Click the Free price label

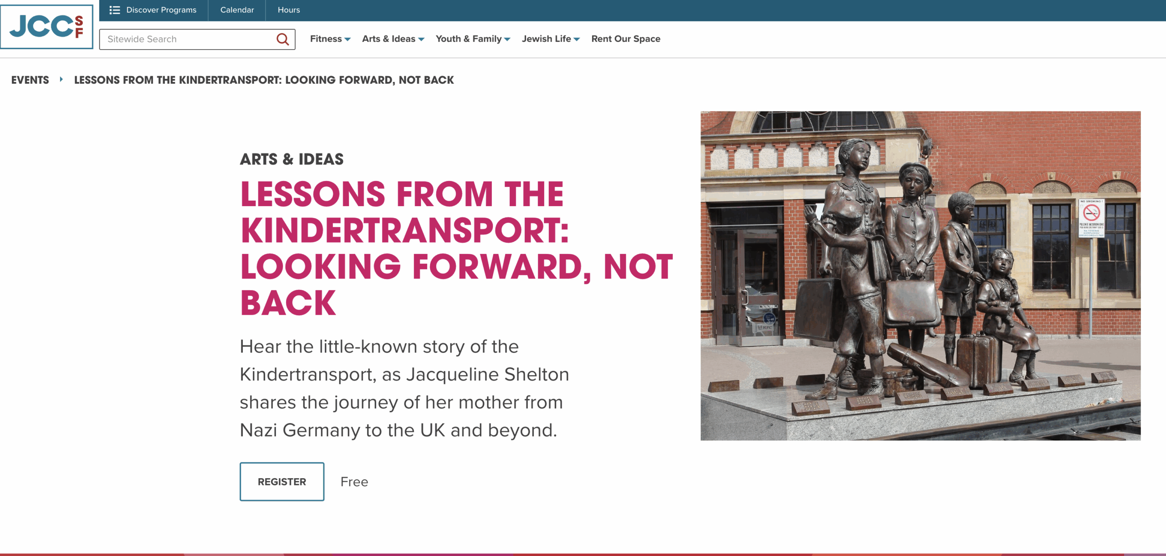pos(354,482)
